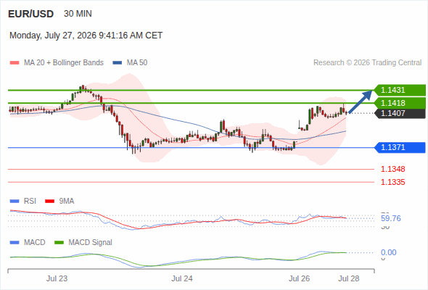The height and width of the screenshot is (290, 428).
Task: Click the EUR/USD symbol title
Action: click(31, 14)
